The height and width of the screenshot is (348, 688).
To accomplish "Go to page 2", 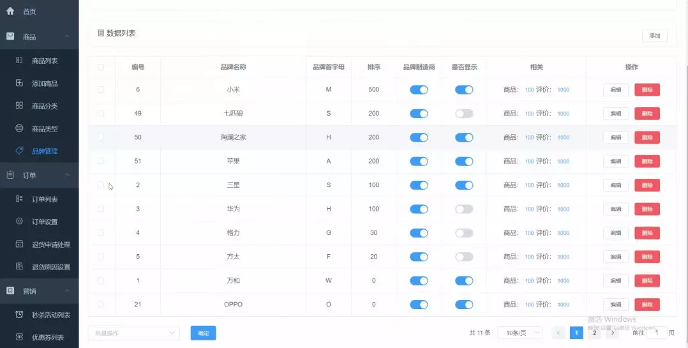I will click(595, 333).
